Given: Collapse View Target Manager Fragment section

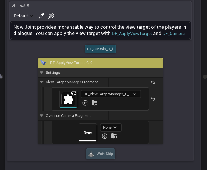Looking at the screenshot, I should (42, 82).
